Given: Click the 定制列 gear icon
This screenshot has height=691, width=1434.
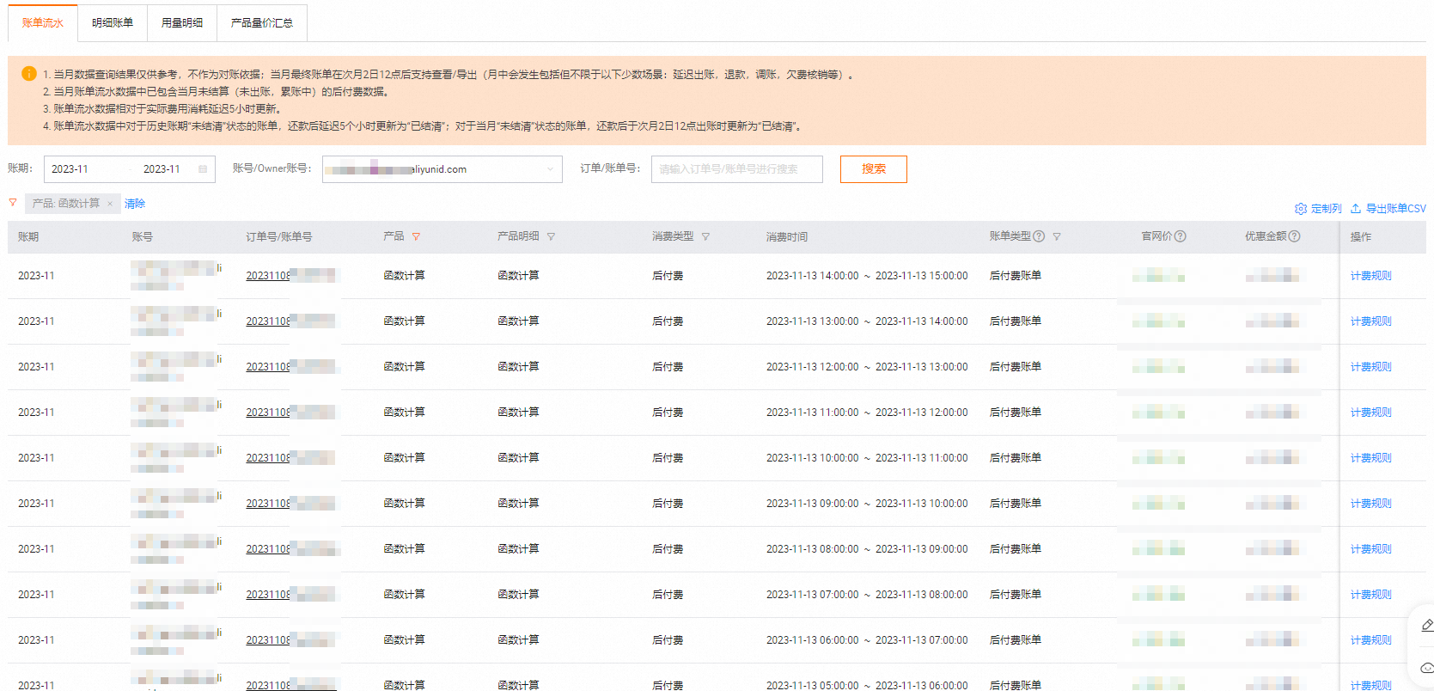Looking at the screenshot, I should click(1301, 209).
